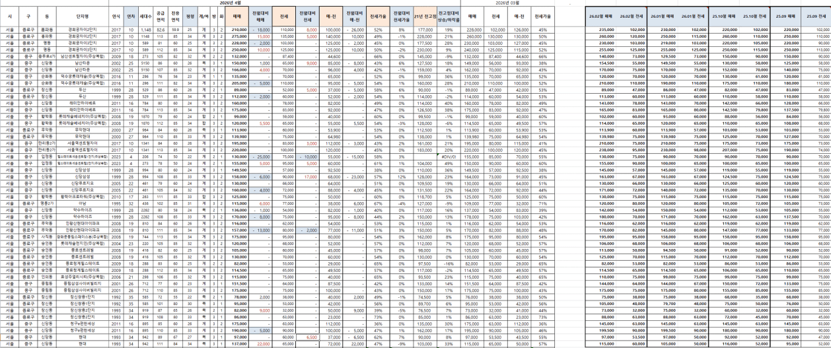Image resolution: width=831 pixels, height=348 pixels.
Task: Select the 사직동 dong cell
Action: pos(47,236)
